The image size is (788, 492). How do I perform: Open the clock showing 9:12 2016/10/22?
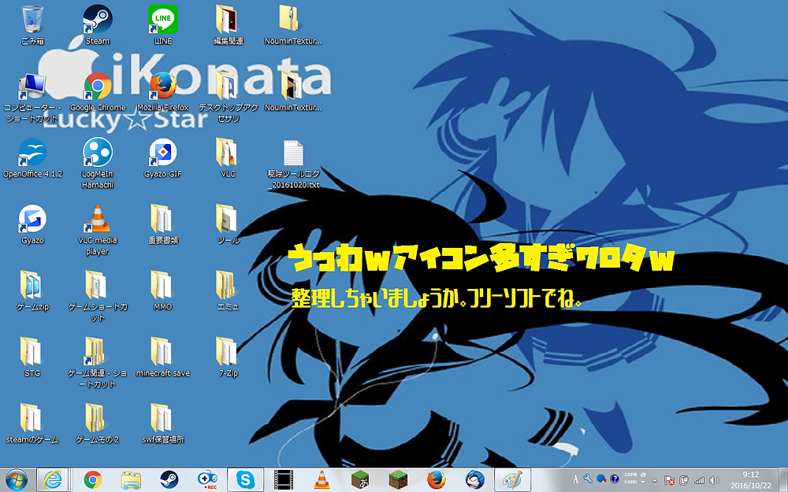coord(751,480)
